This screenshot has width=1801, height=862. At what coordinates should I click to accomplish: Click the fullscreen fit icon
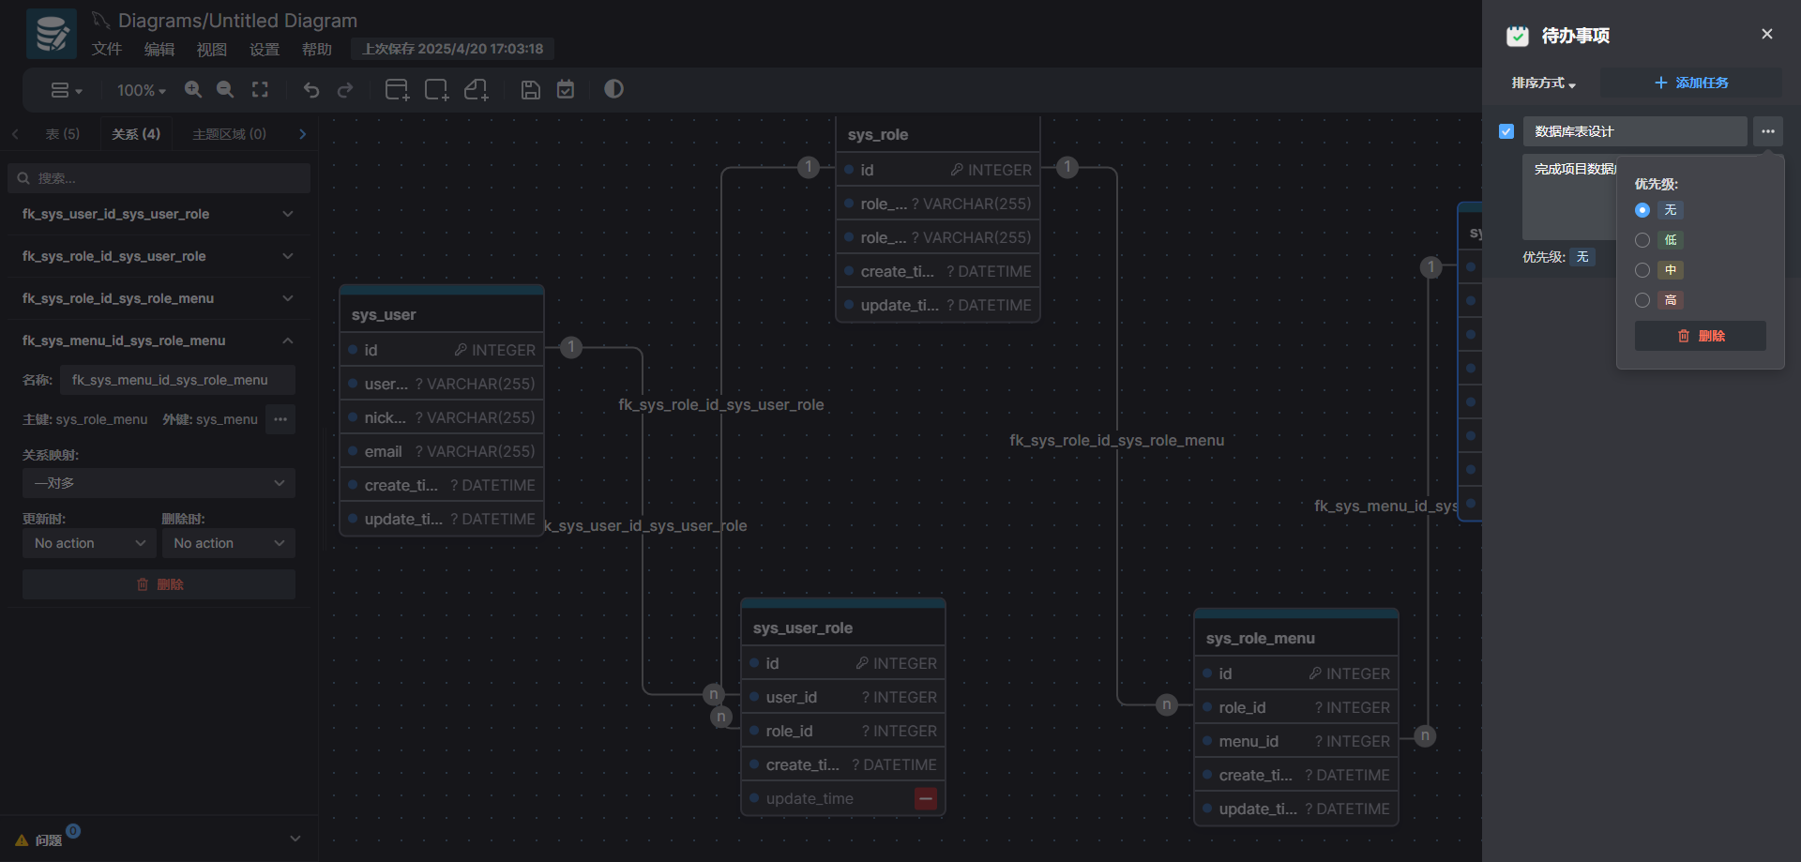click(260, 89)
